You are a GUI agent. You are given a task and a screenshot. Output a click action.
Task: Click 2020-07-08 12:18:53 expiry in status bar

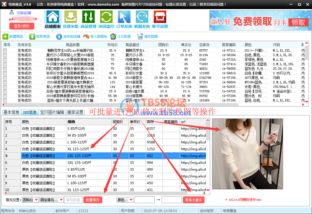point(160,211)
